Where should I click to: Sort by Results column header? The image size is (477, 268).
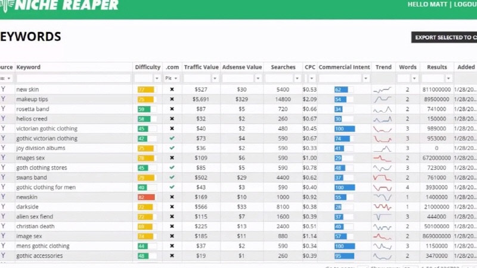pos(437,67)
